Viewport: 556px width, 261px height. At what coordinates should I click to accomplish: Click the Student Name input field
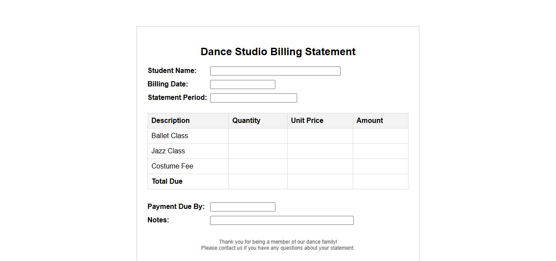(x=275, y=71)
